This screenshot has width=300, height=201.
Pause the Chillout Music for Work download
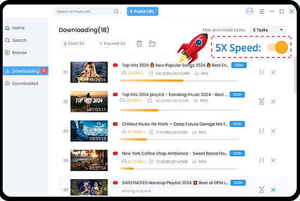pyautogui.click(x=261, y=131)
